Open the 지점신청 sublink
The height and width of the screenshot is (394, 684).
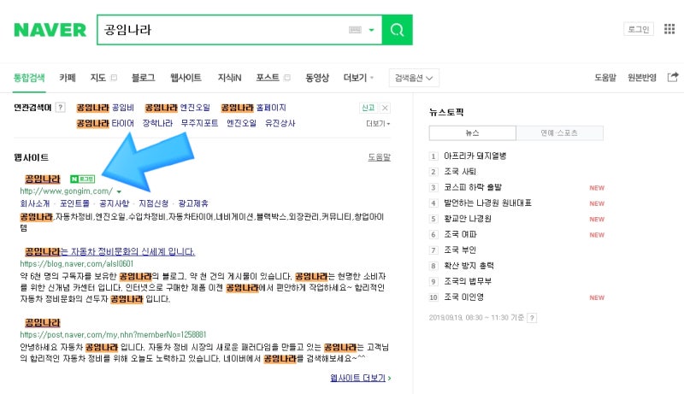coord(154,203)
